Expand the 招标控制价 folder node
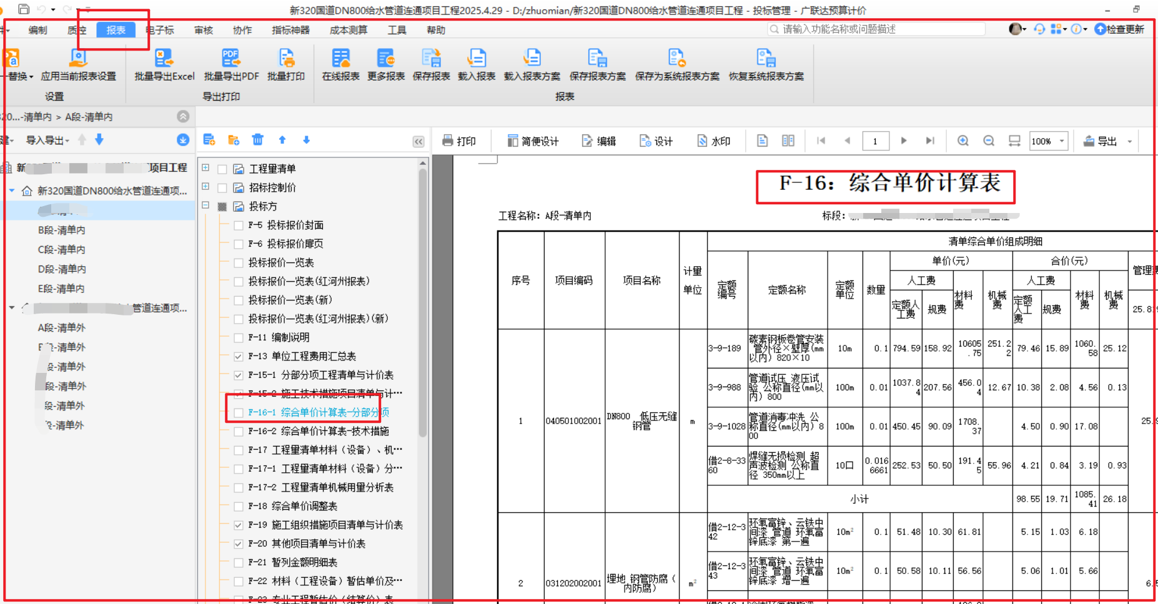 click(x=205, y=186)
